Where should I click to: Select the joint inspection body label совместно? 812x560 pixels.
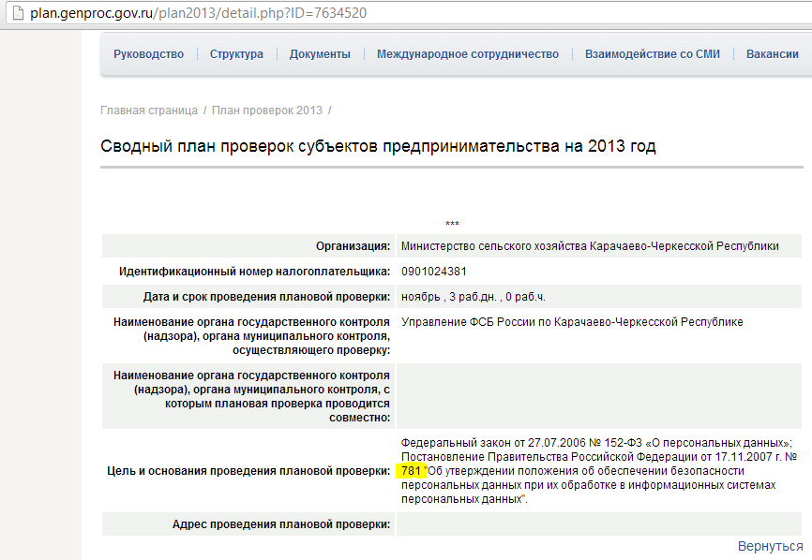pyautogui.click(x=251, y=397)
